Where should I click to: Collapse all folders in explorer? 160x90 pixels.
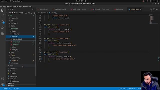coord(34,13)
